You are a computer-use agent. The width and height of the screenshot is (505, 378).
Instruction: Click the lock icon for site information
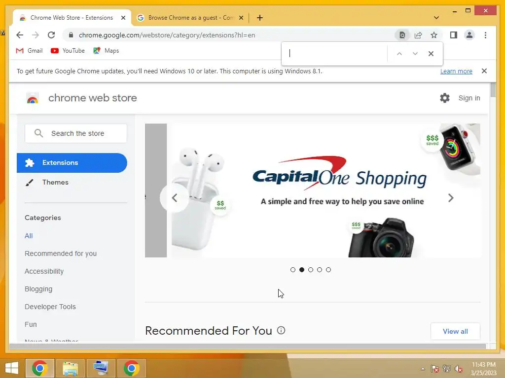pyautogui.click(x=71, y=35)
